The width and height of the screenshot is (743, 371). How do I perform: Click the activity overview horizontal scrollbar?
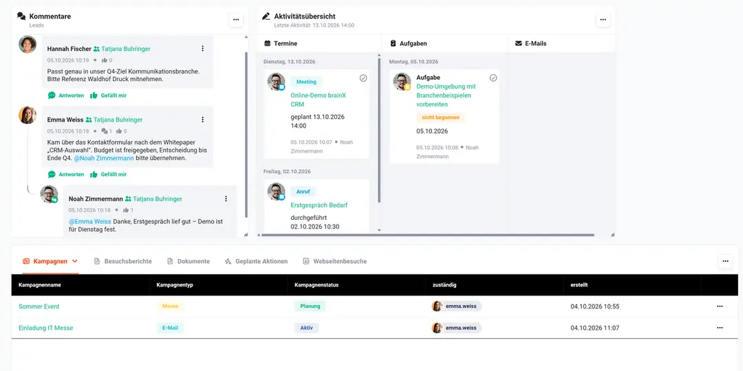pos(427,235)
